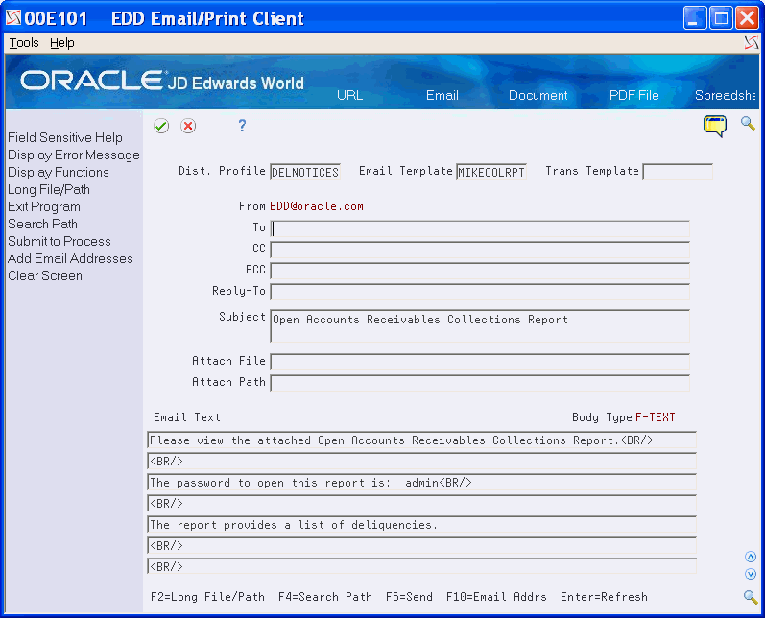The image size is (765, 618).
Task: Select the URL tab in banner
Action: point(349,95)
